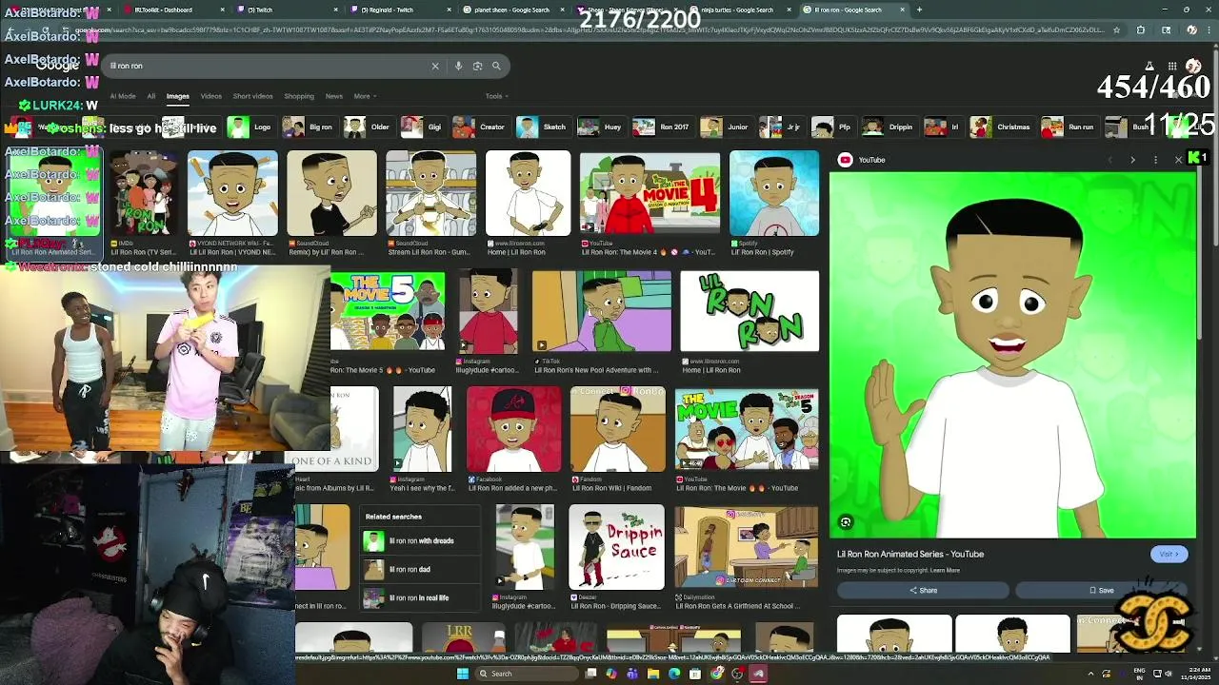This screenshot has height=685, width=1219.
Task: Filter images by the Big ron chip
Action: coord(309,127)
